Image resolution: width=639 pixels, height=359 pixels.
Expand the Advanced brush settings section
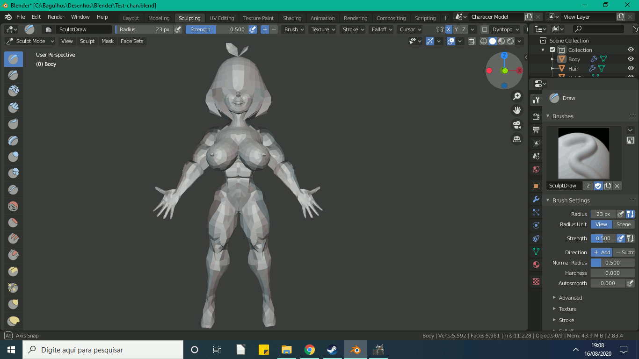[x=570, y=298]
